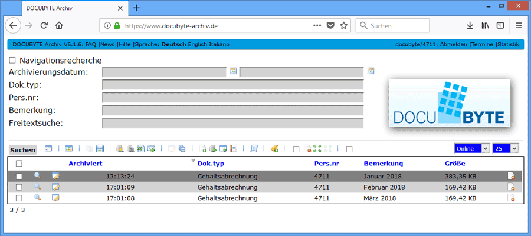531x236 pixels.
Task: Click the gray server search toolbar icon
Action: pos(130,148)
